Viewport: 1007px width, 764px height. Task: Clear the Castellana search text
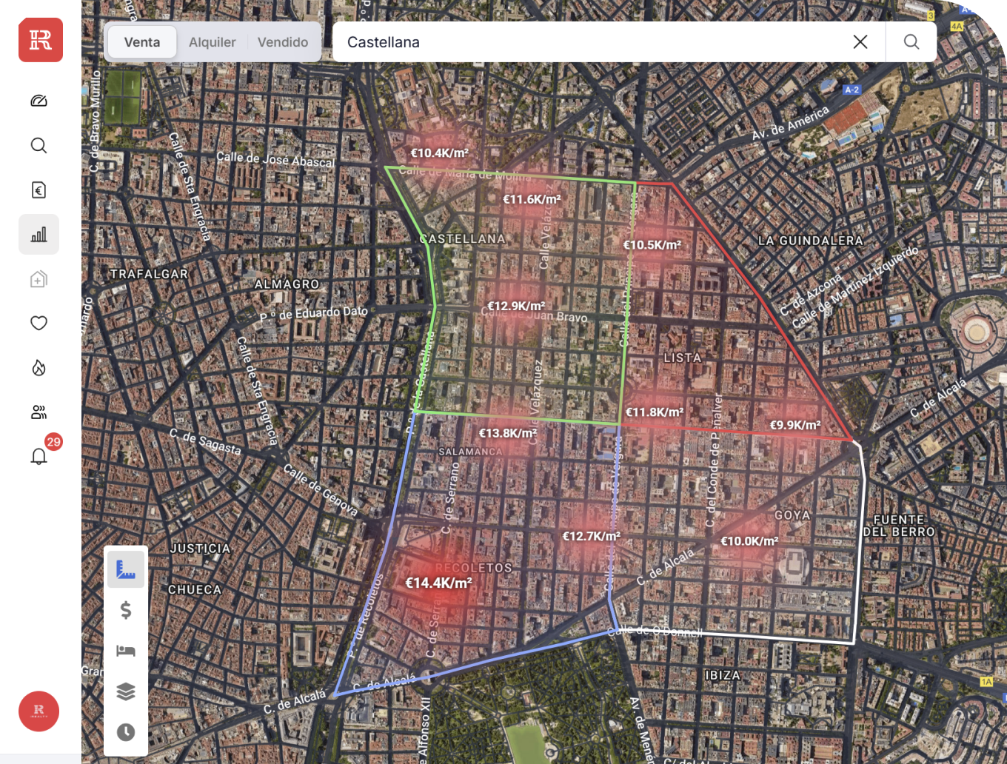(860, 42)
